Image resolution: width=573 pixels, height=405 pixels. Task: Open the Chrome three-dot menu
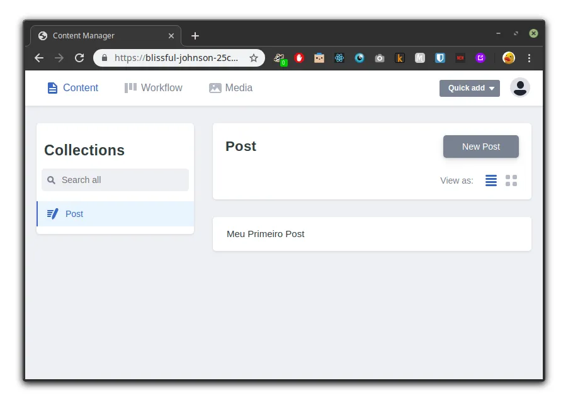tap(529, 58)
